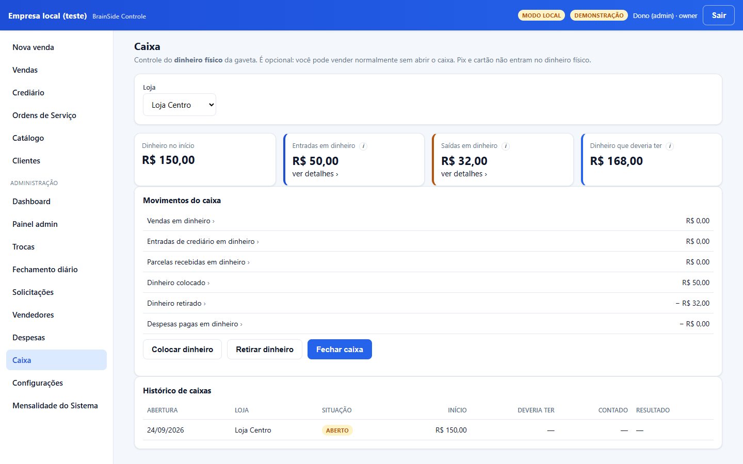Click R$ 50,00 amount in Dinheiro colocado row
The height and width of the screenshot is (464, 743).
(x=696, y=283)
